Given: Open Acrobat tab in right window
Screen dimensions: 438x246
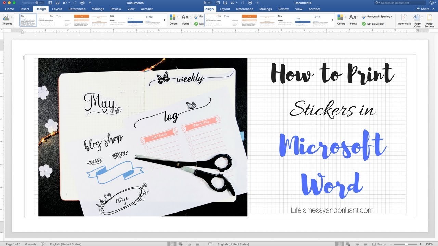Looking at the screenshot, I should tap(314, 9).
